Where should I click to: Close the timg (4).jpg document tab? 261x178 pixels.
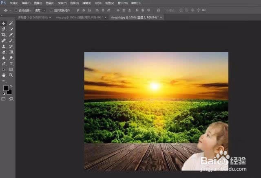click(161, 18)
